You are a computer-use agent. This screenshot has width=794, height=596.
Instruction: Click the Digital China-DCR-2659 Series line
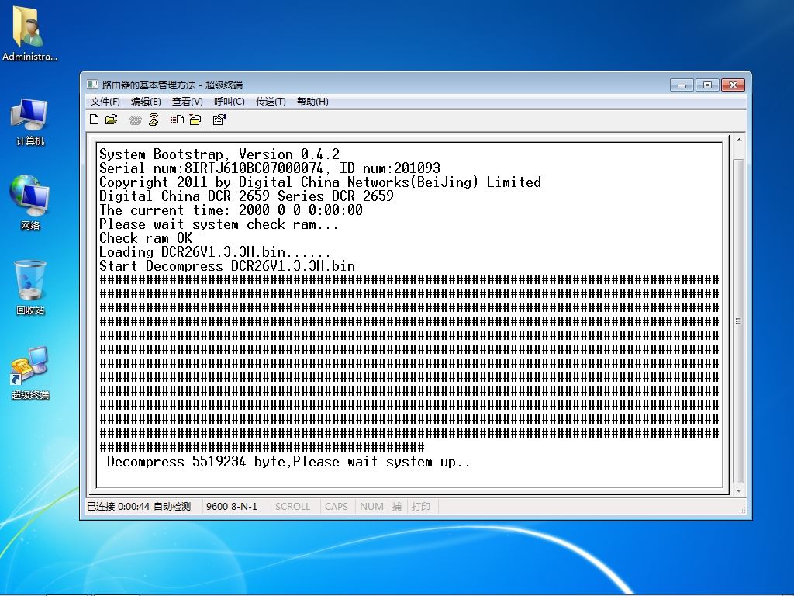247,196
